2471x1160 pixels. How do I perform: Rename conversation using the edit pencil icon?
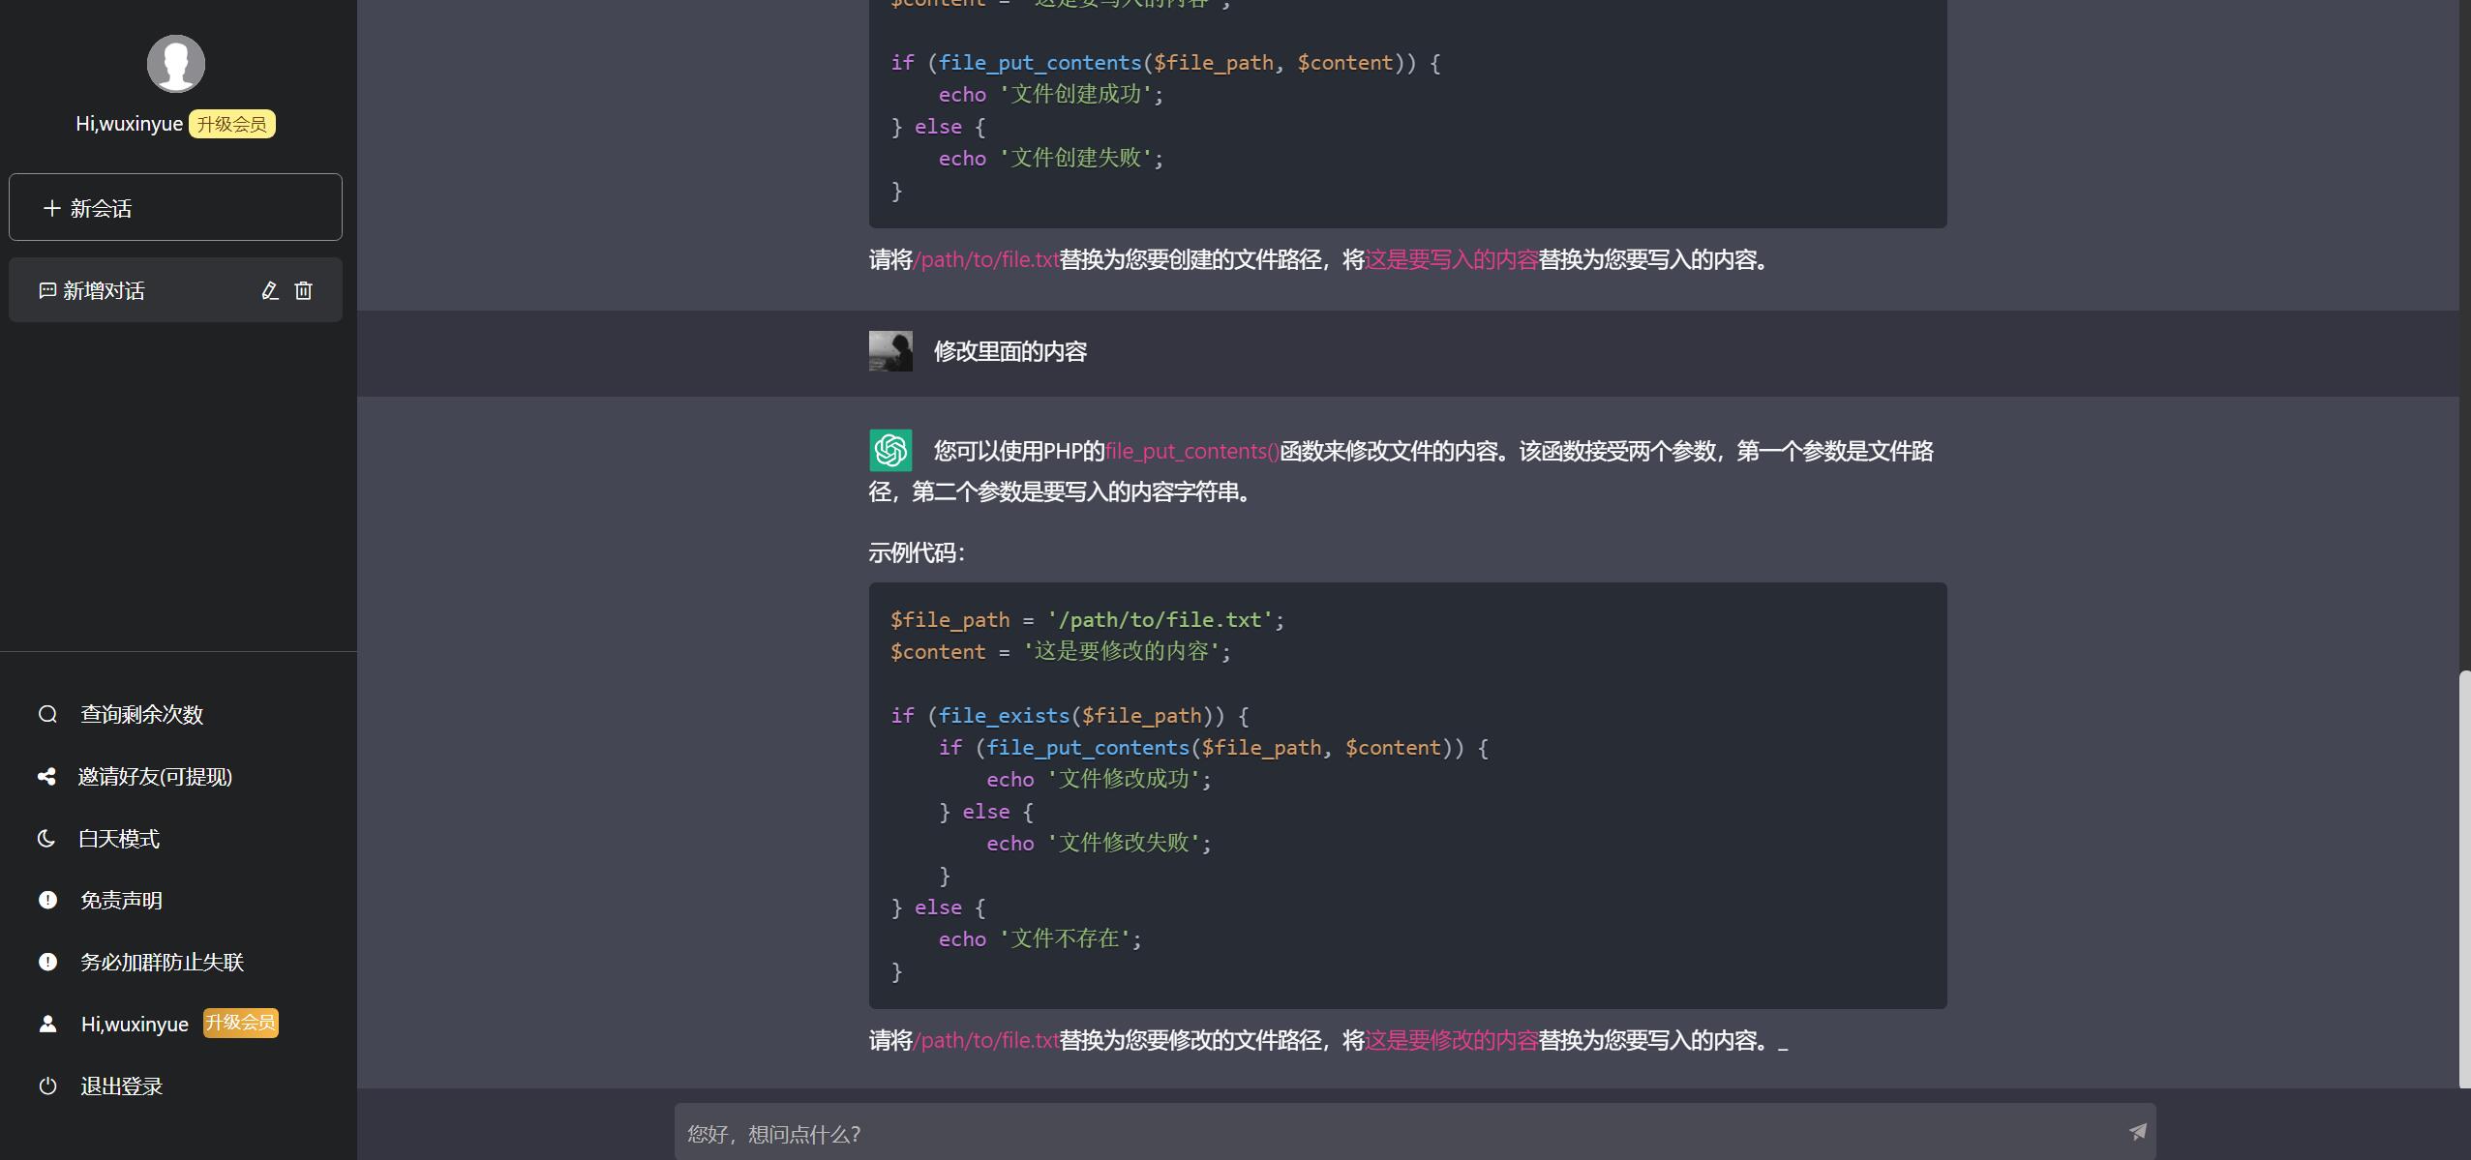pyautogui.click(x=270, y=290)
